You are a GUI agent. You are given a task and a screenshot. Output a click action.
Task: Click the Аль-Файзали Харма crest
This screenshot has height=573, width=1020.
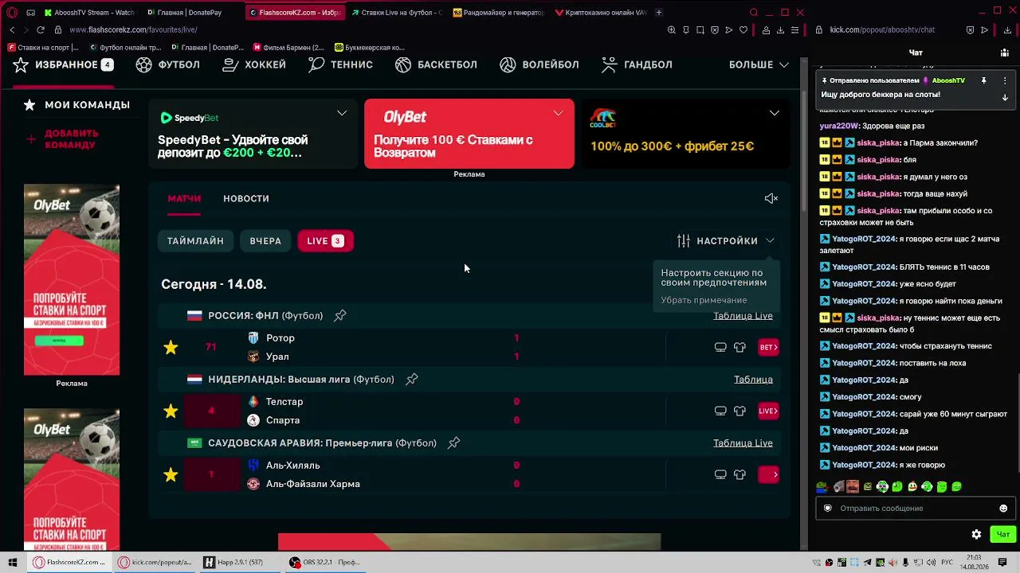pos(253,484)
